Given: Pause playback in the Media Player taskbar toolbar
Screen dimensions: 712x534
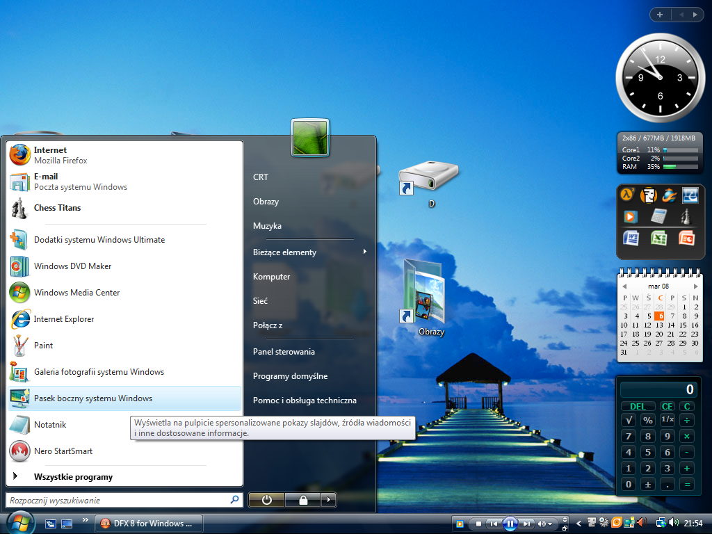Looking at the screenshot, I should tap(510, 524).
